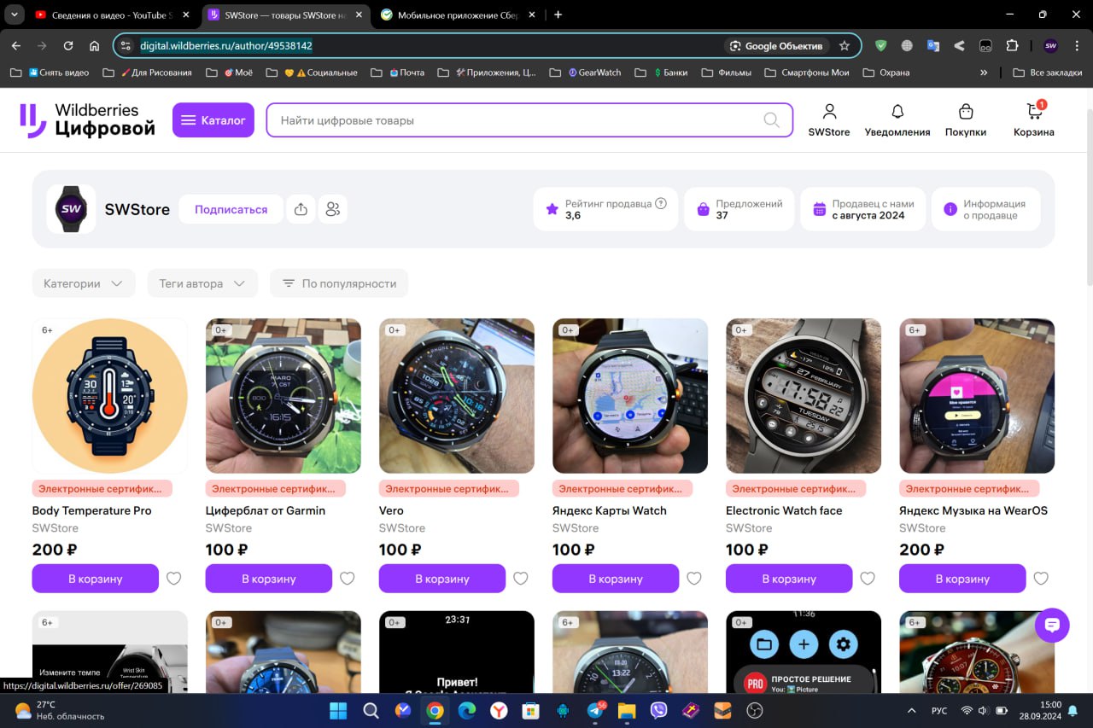1093x728 pixels.
Task: Favorite the Electronic Watch face item
Action: 868,579
